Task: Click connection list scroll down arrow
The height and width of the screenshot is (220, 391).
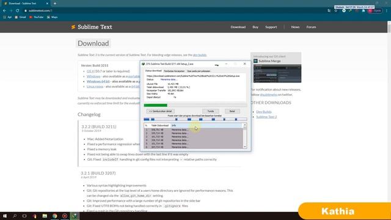Action: point(245,147)
